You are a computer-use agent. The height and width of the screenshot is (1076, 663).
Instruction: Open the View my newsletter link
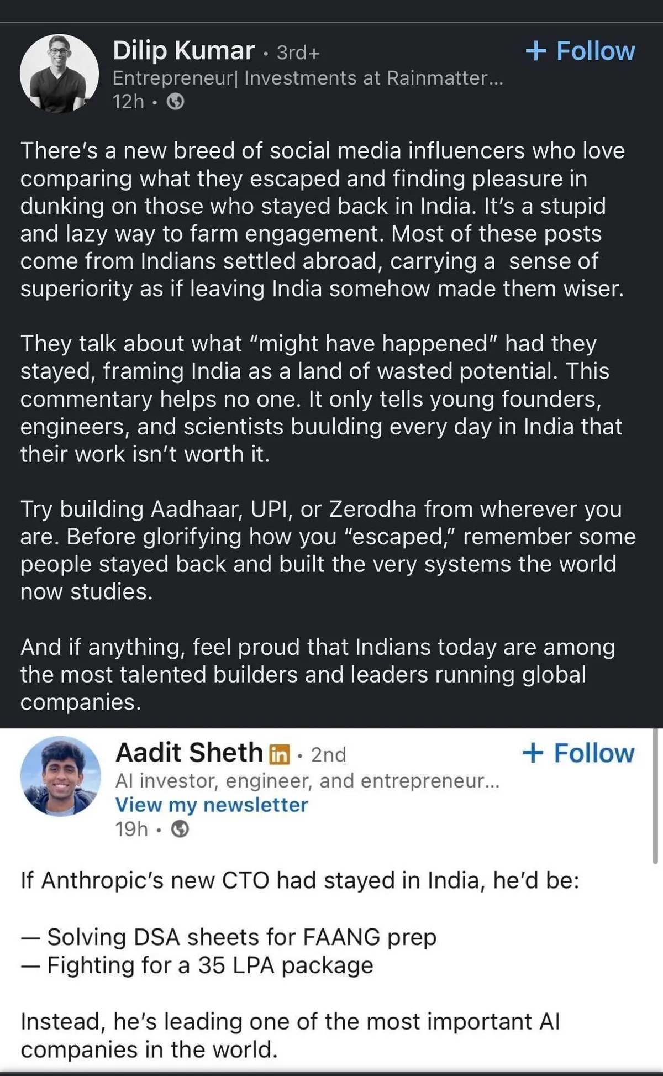(211, 805)
